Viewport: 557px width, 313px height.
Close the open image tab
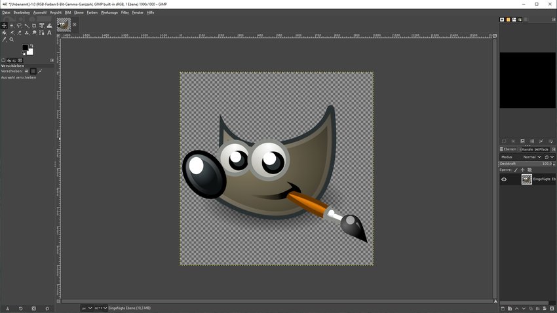pos(75,24)
